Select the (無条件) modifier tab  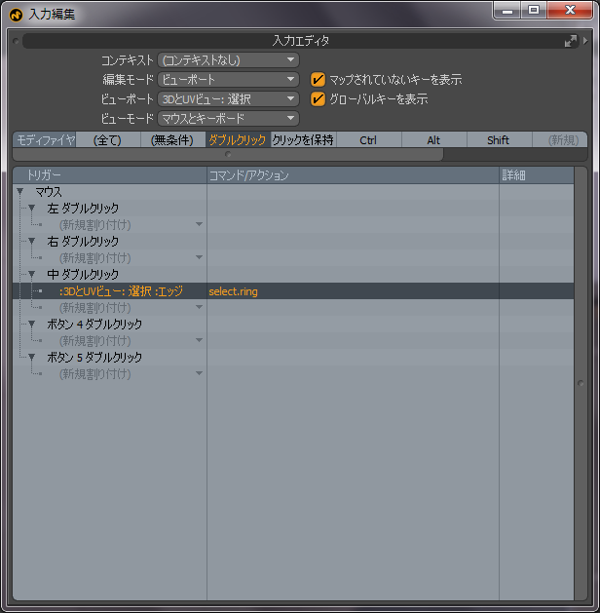[x=172, y=140]
